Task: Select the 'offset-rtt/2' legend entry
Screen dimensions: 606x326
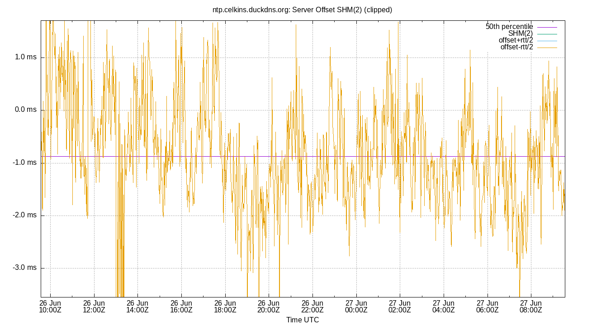Action: click(517, 47)
